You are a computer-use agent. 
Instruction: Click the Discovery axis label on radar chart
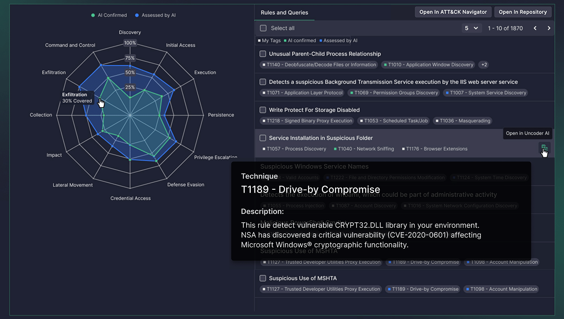click(130, 33)
